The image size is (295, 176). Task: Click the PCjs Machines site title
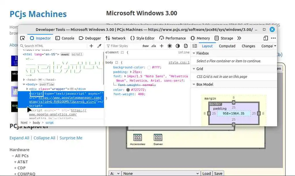tap(38, 14)
